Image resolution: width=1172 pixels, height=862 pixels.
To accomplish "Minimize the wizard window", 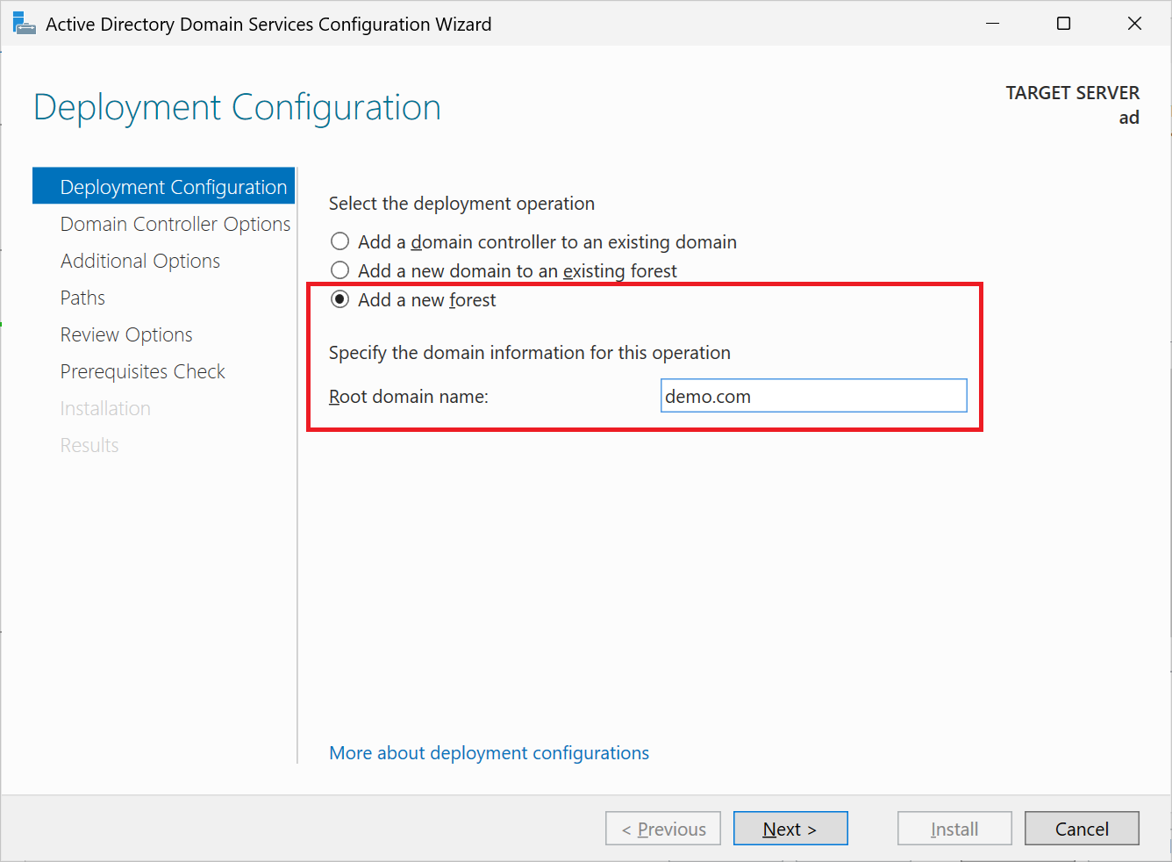I will (x=993, y=24).
